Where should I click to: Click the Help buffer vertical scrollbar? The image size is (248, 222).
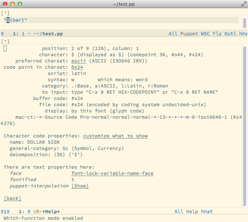[x=245, y=126]
